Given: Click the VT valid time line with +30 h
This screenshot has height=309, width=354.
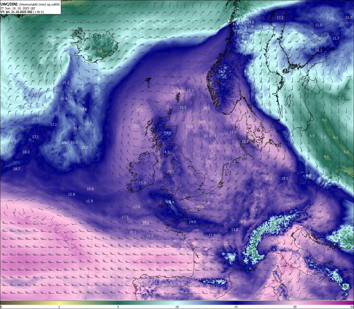Looking at the screenshot, I should [x=22, y=12].
